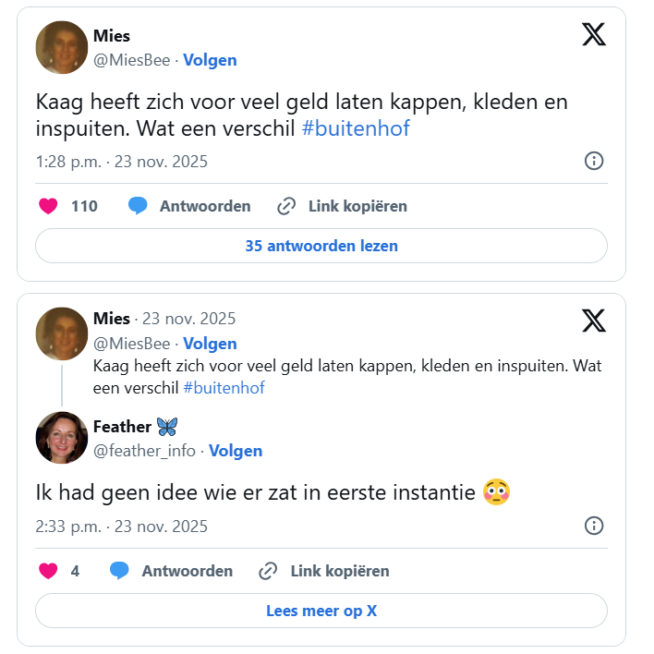Click "Lees meer op X" button
654x654 pixels.
coord(321,611)
